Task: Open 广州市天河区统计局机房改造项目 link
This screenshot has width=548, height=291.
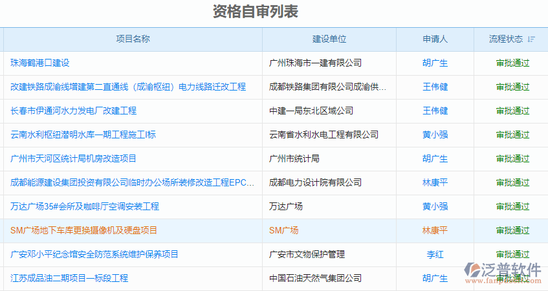Action: click(73, 158)
